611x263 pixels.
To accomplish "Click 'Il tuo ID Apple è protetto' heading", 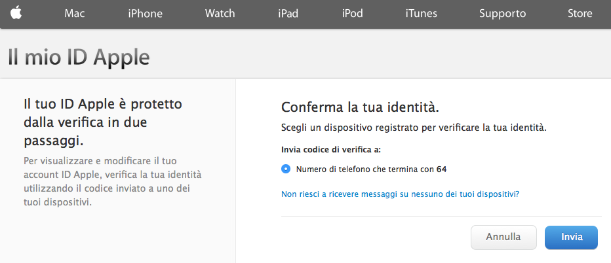I will coord(103,122).
